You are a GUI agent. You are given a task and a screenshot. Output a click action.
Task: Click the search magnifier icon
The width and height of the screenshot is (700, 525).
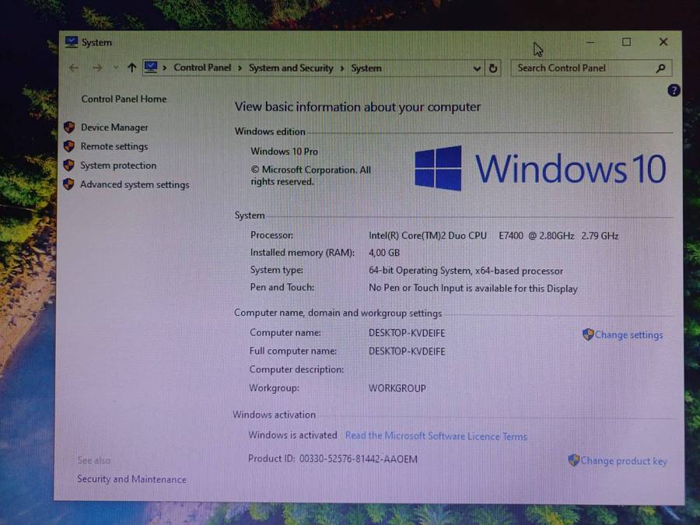point(660,68)
